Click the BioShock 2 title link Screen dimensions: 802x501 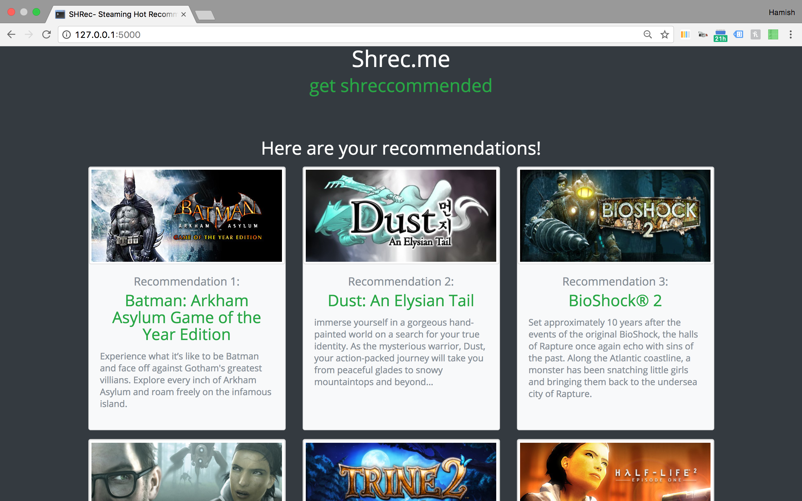coord(615,301)
